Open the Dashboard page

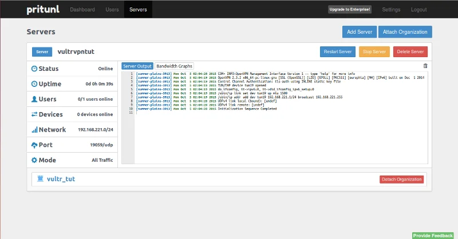(82, 10)
